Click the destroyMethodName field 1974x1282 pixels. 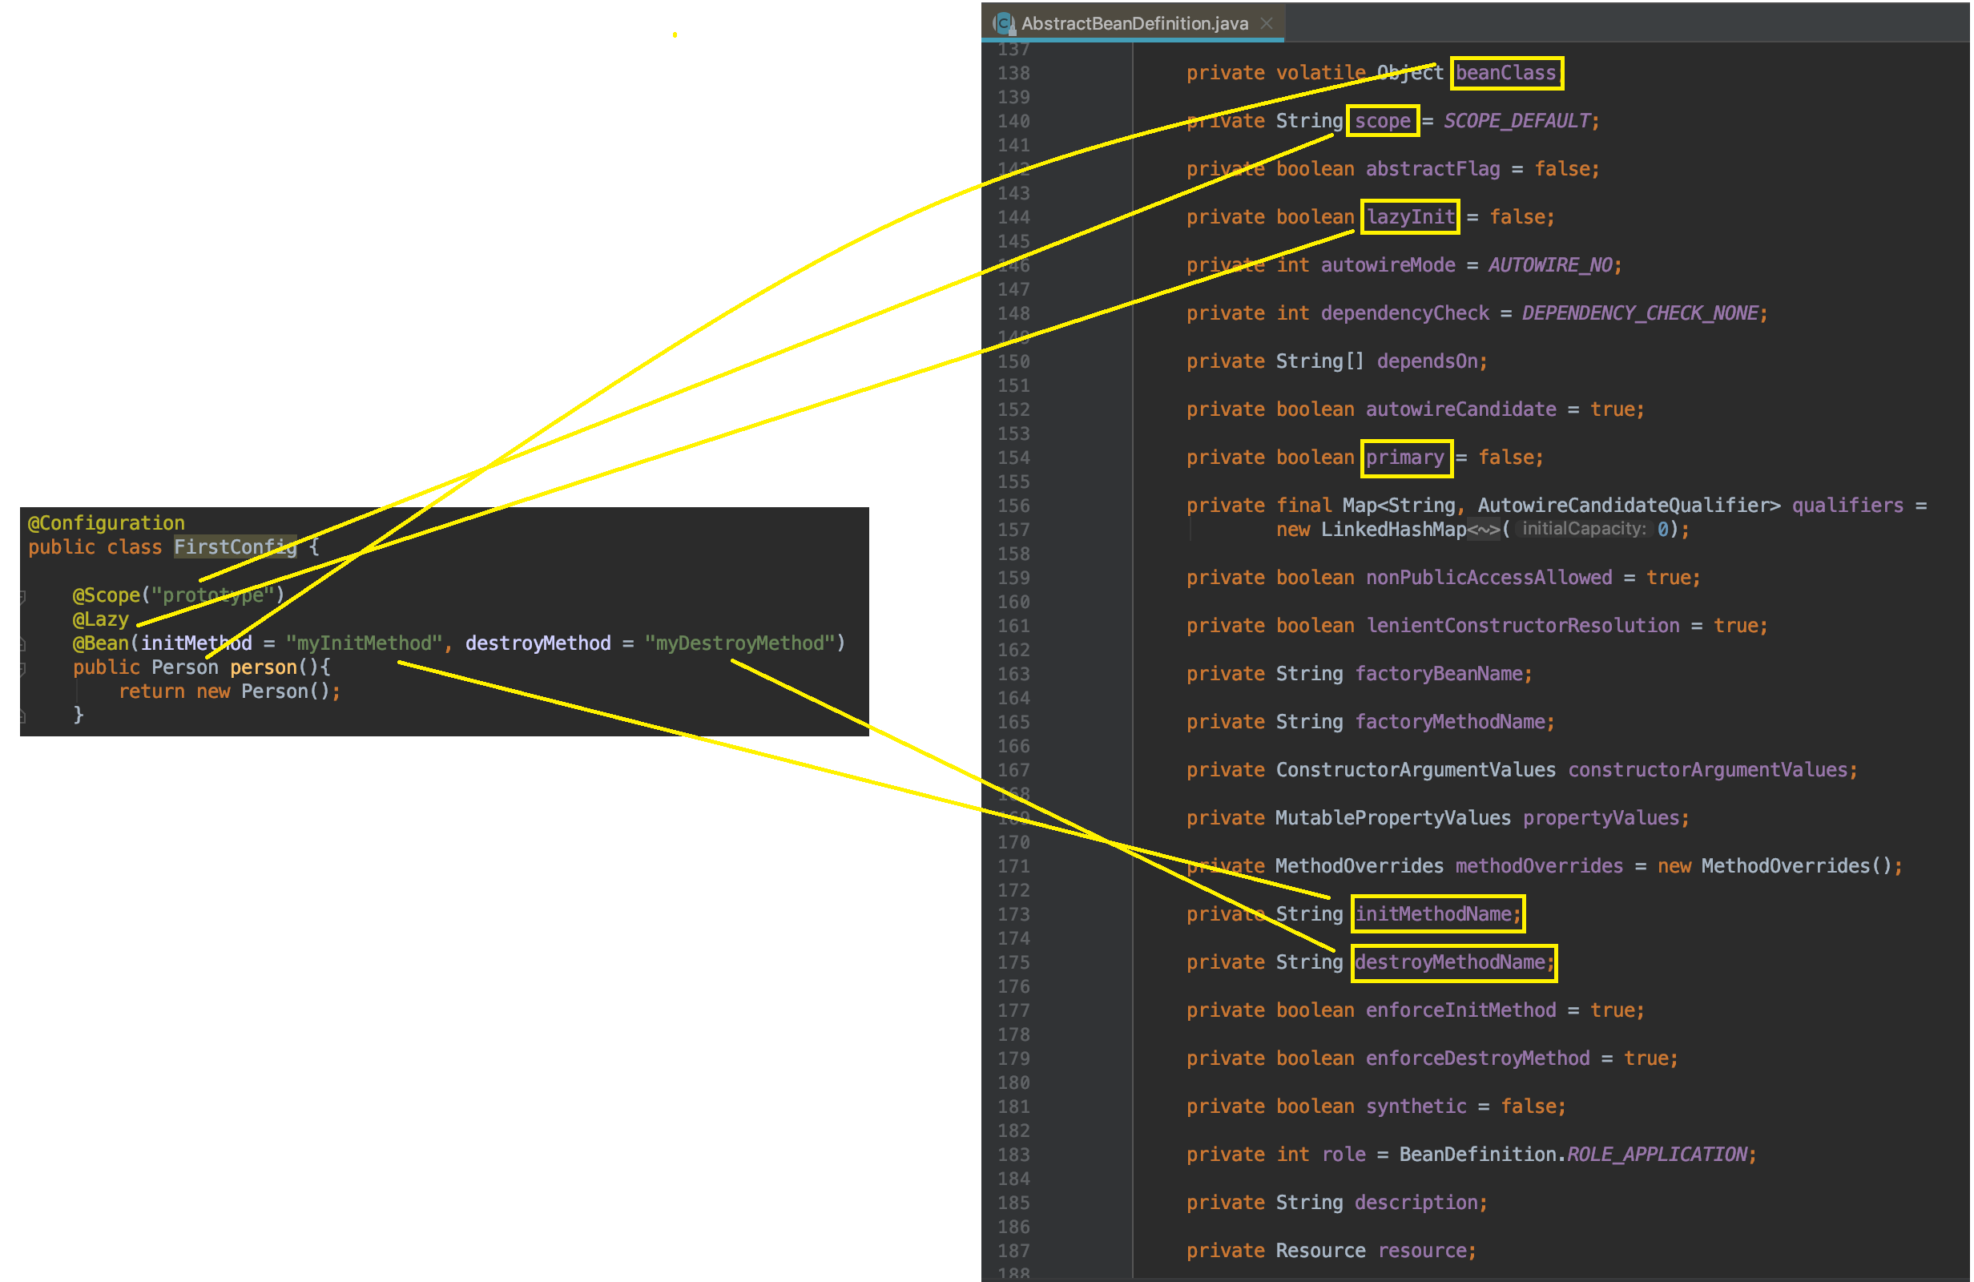pyautogui.click(x=1450, y=961)
